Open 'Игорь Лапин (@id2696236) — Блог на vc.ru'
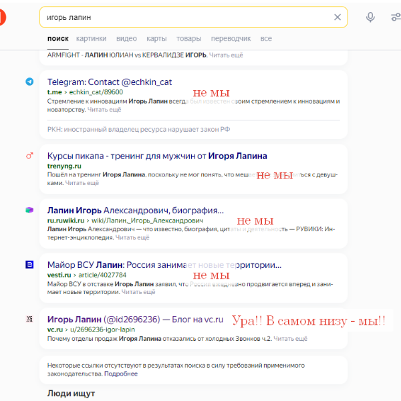 click(x=135, y=319)
